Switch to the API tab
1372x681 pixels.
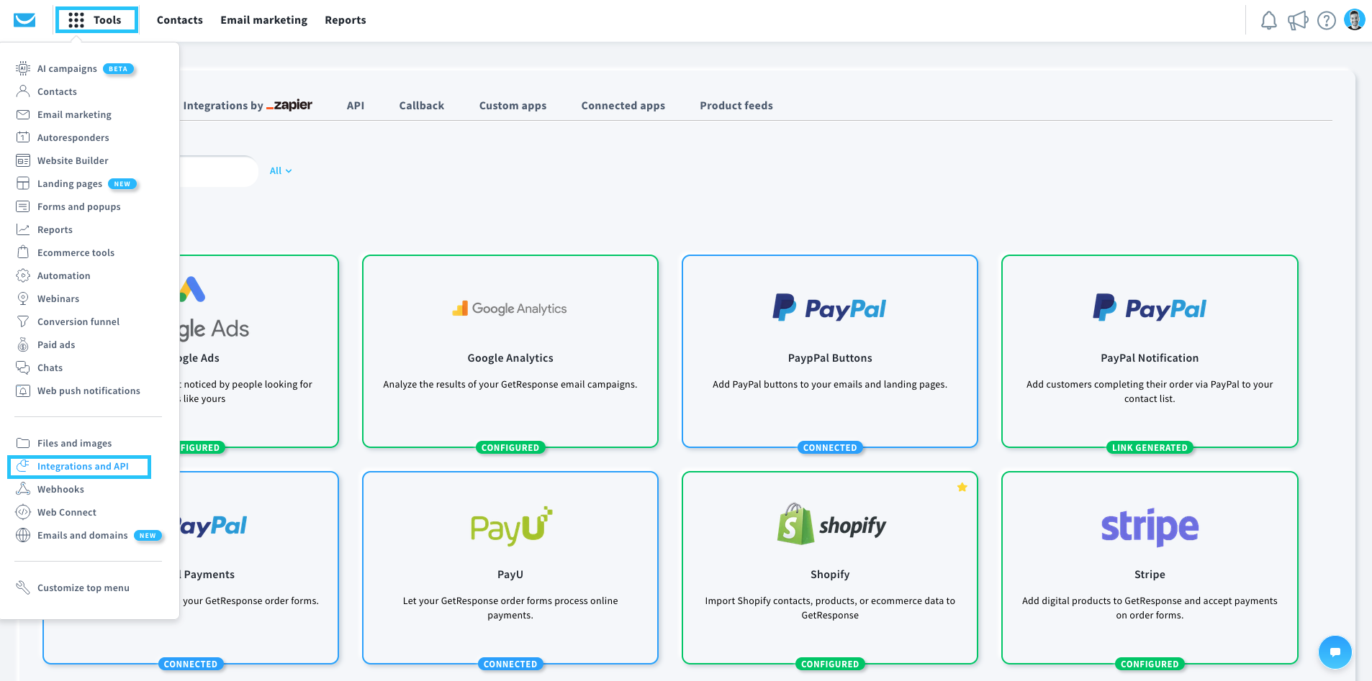point(356,106)
